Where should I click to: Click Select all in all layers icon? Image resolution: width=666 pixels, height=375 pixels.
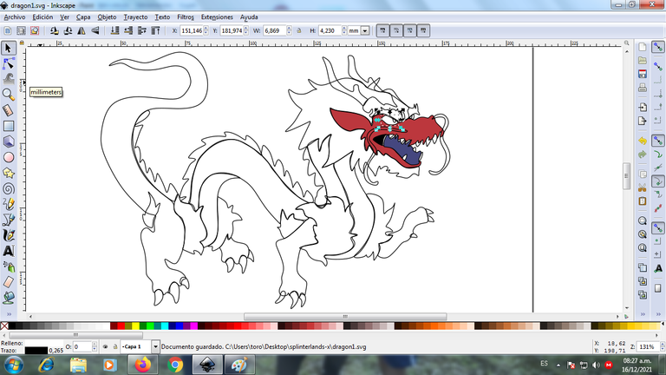click(x=21, y=30)
